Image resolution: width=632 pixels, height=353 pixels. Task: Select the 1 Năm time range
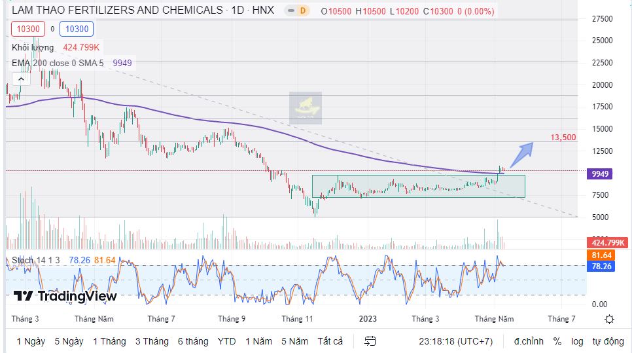(259, 341)
